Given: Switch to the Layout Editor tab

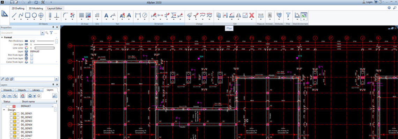Looking at the screenshot, I should pyautogui.click(x=54, y=8).
